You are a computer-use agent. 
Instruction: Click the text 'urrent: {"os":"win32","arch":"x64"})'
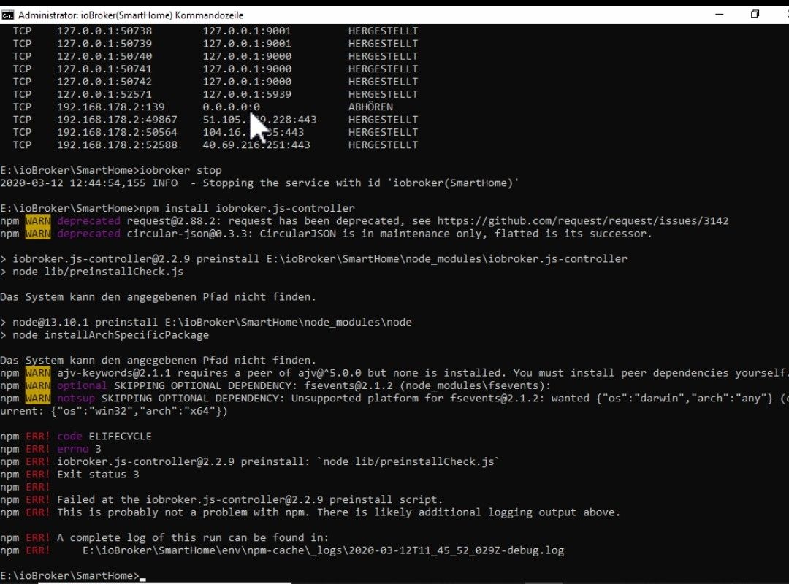[x=114, y=411]
